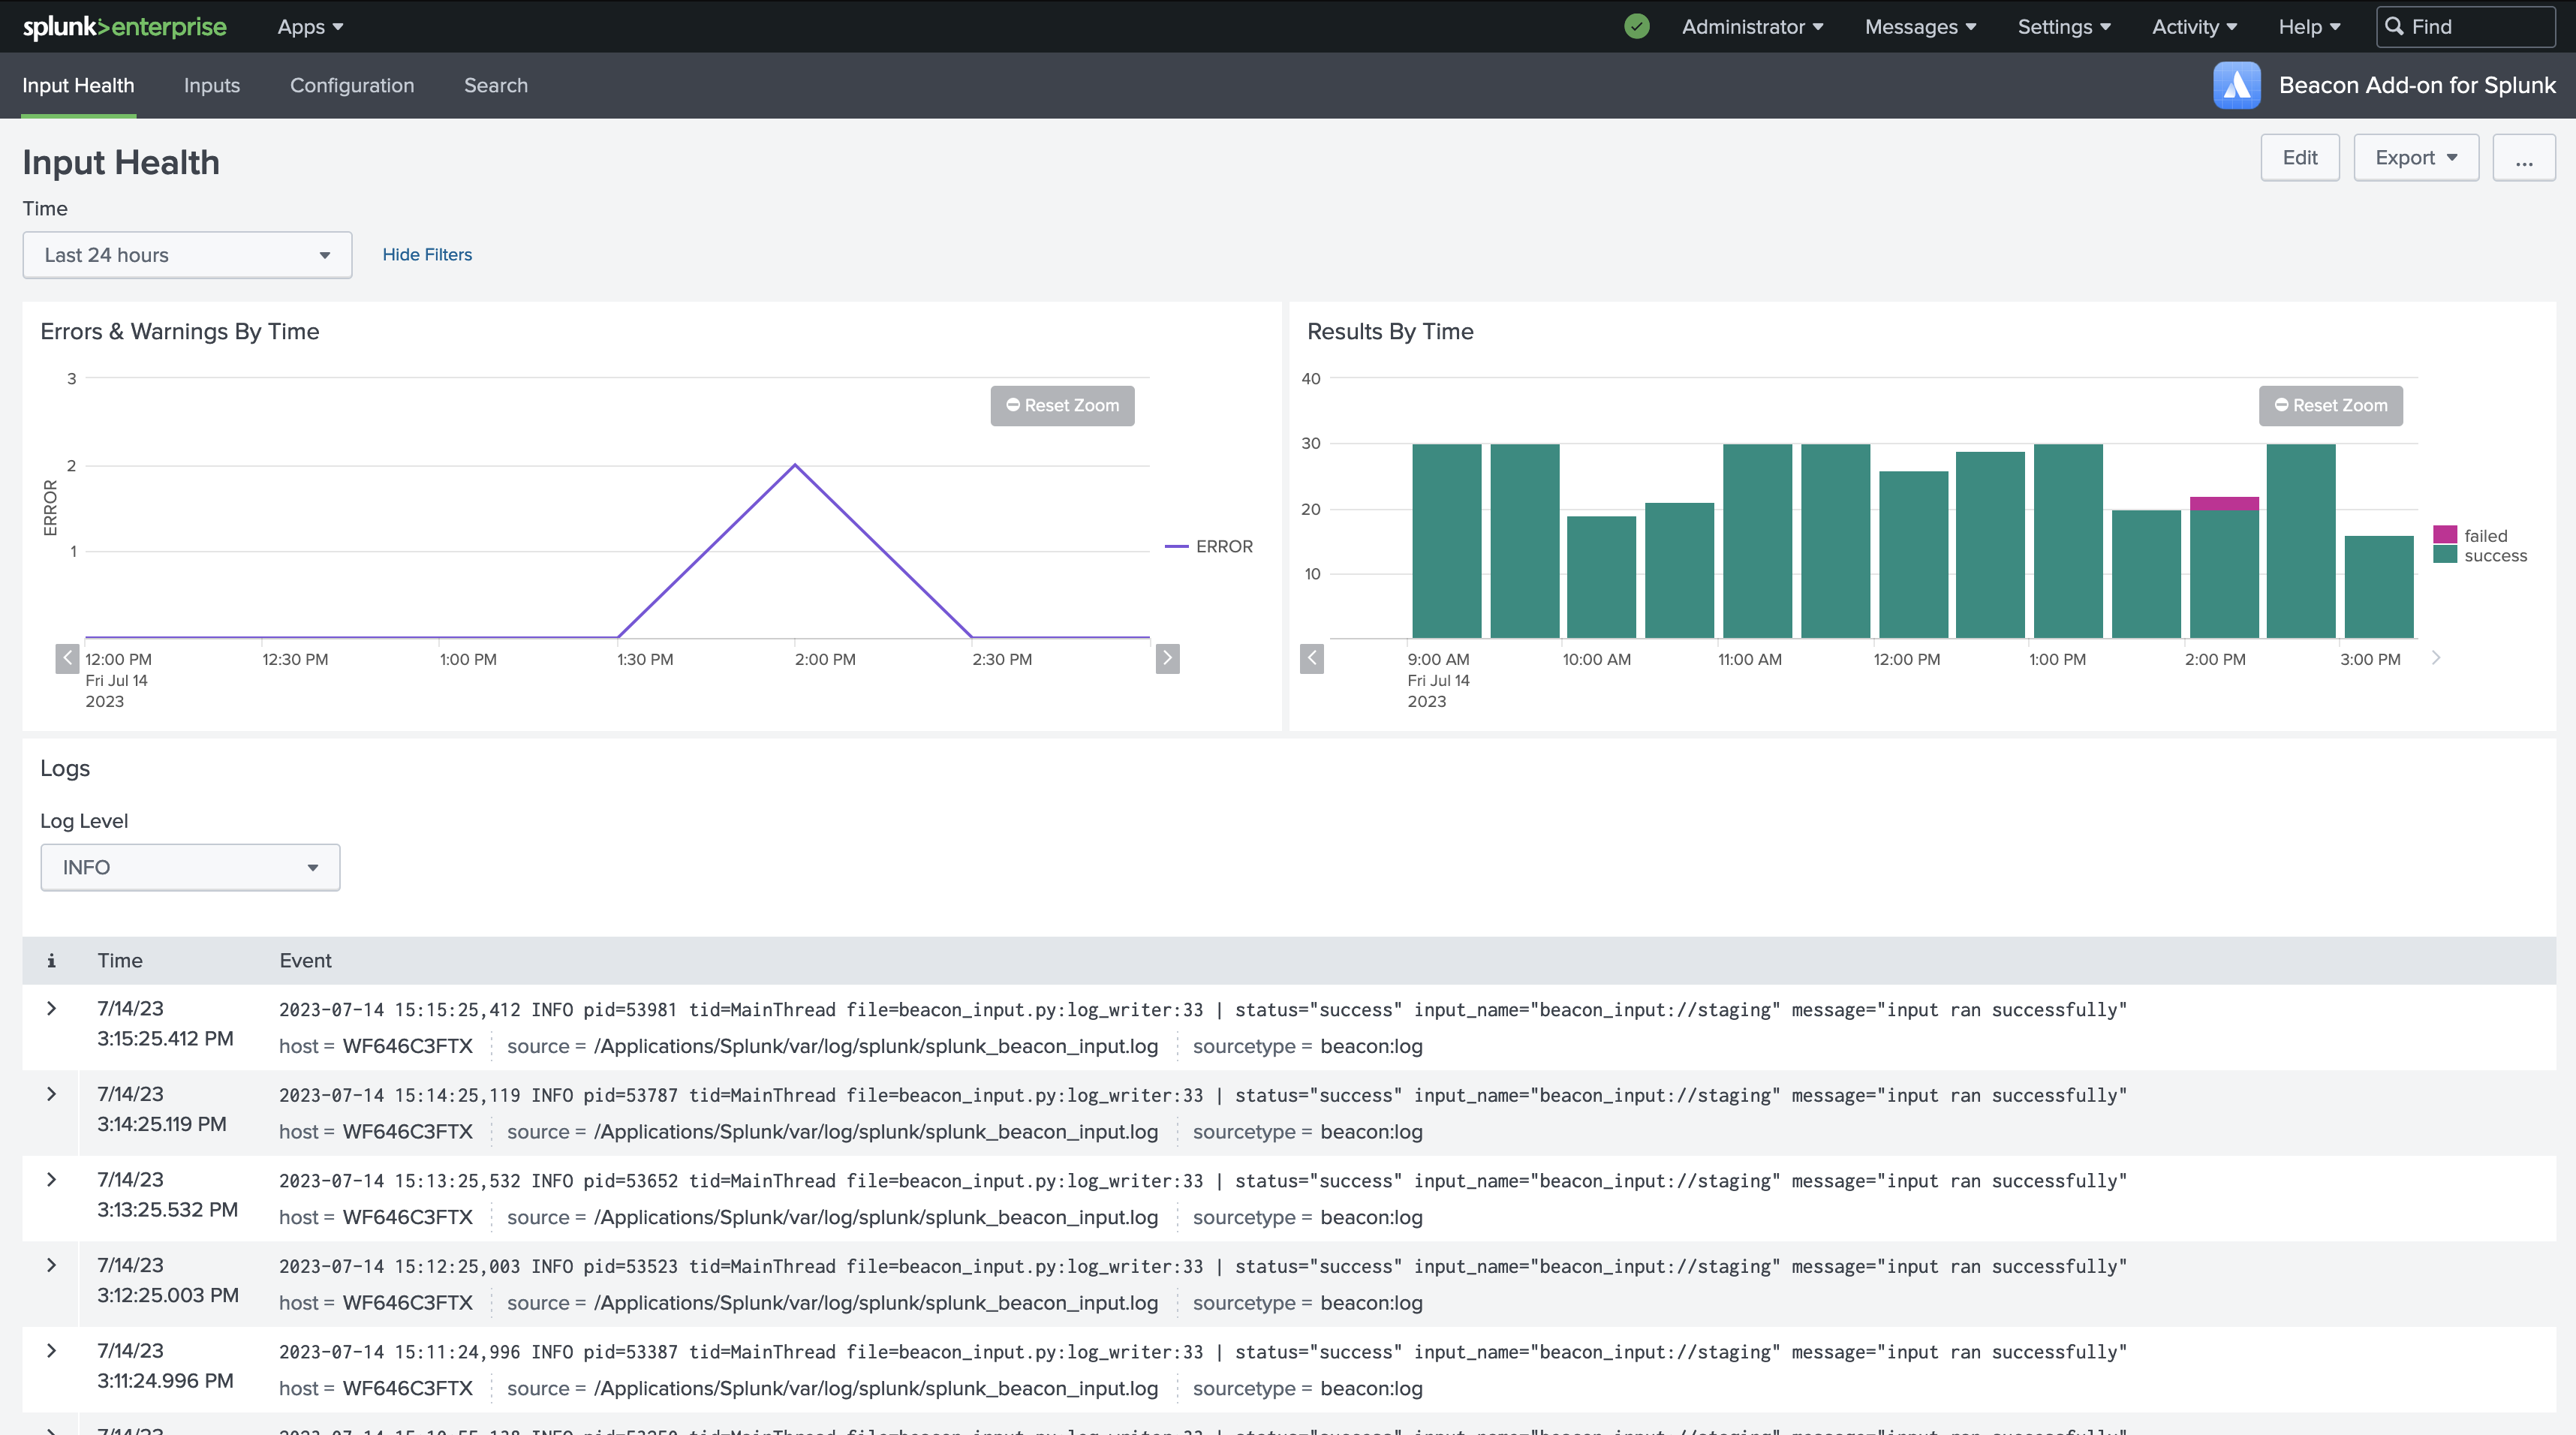Click into the Find input field

click(2466, 27)
